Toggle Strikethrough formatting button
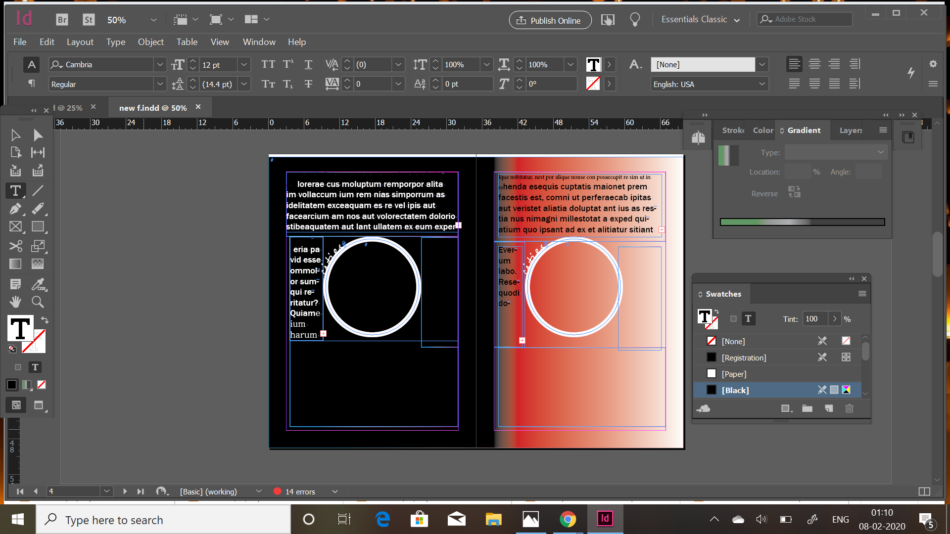The width and height of the screenshot is (950, 534). tap(308, 84)
